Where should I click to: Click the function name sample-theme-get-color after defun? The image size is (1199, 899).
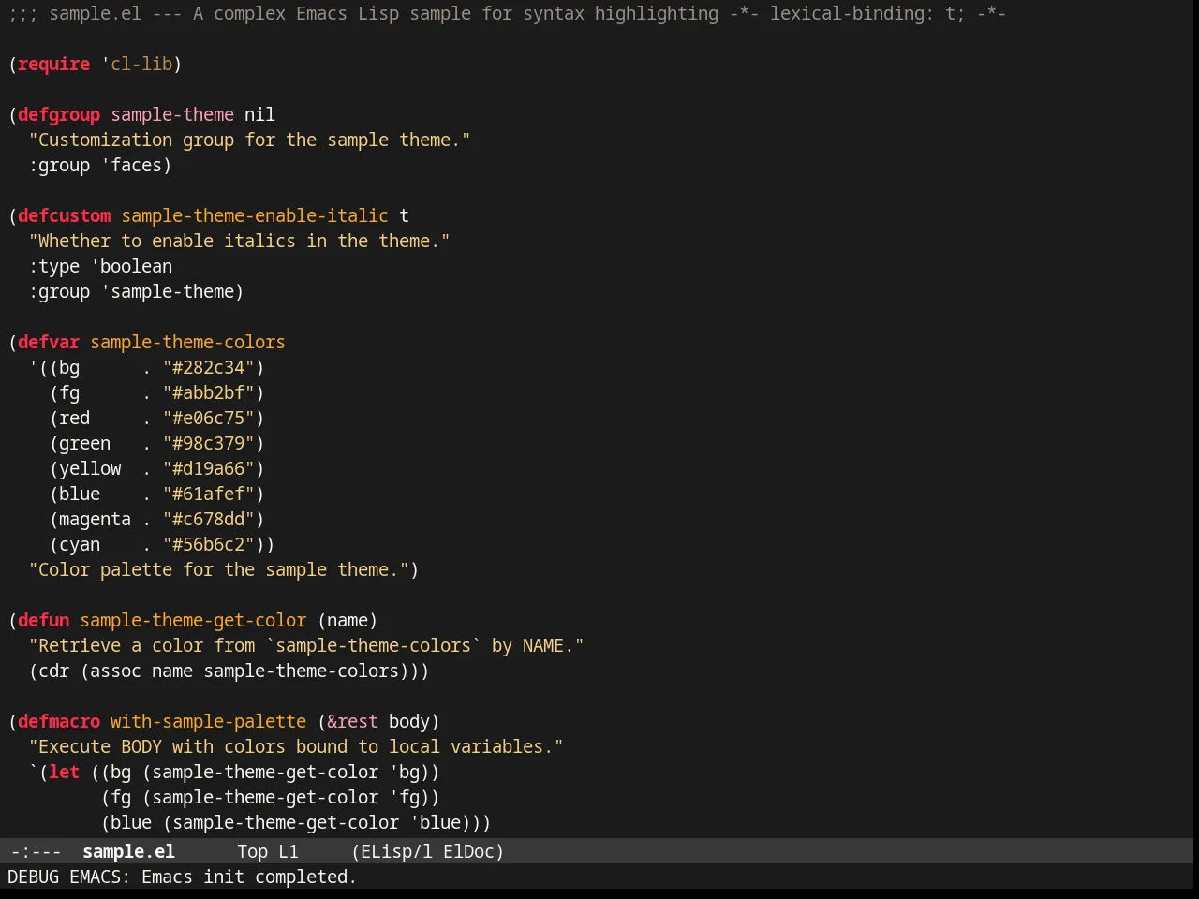193,620
